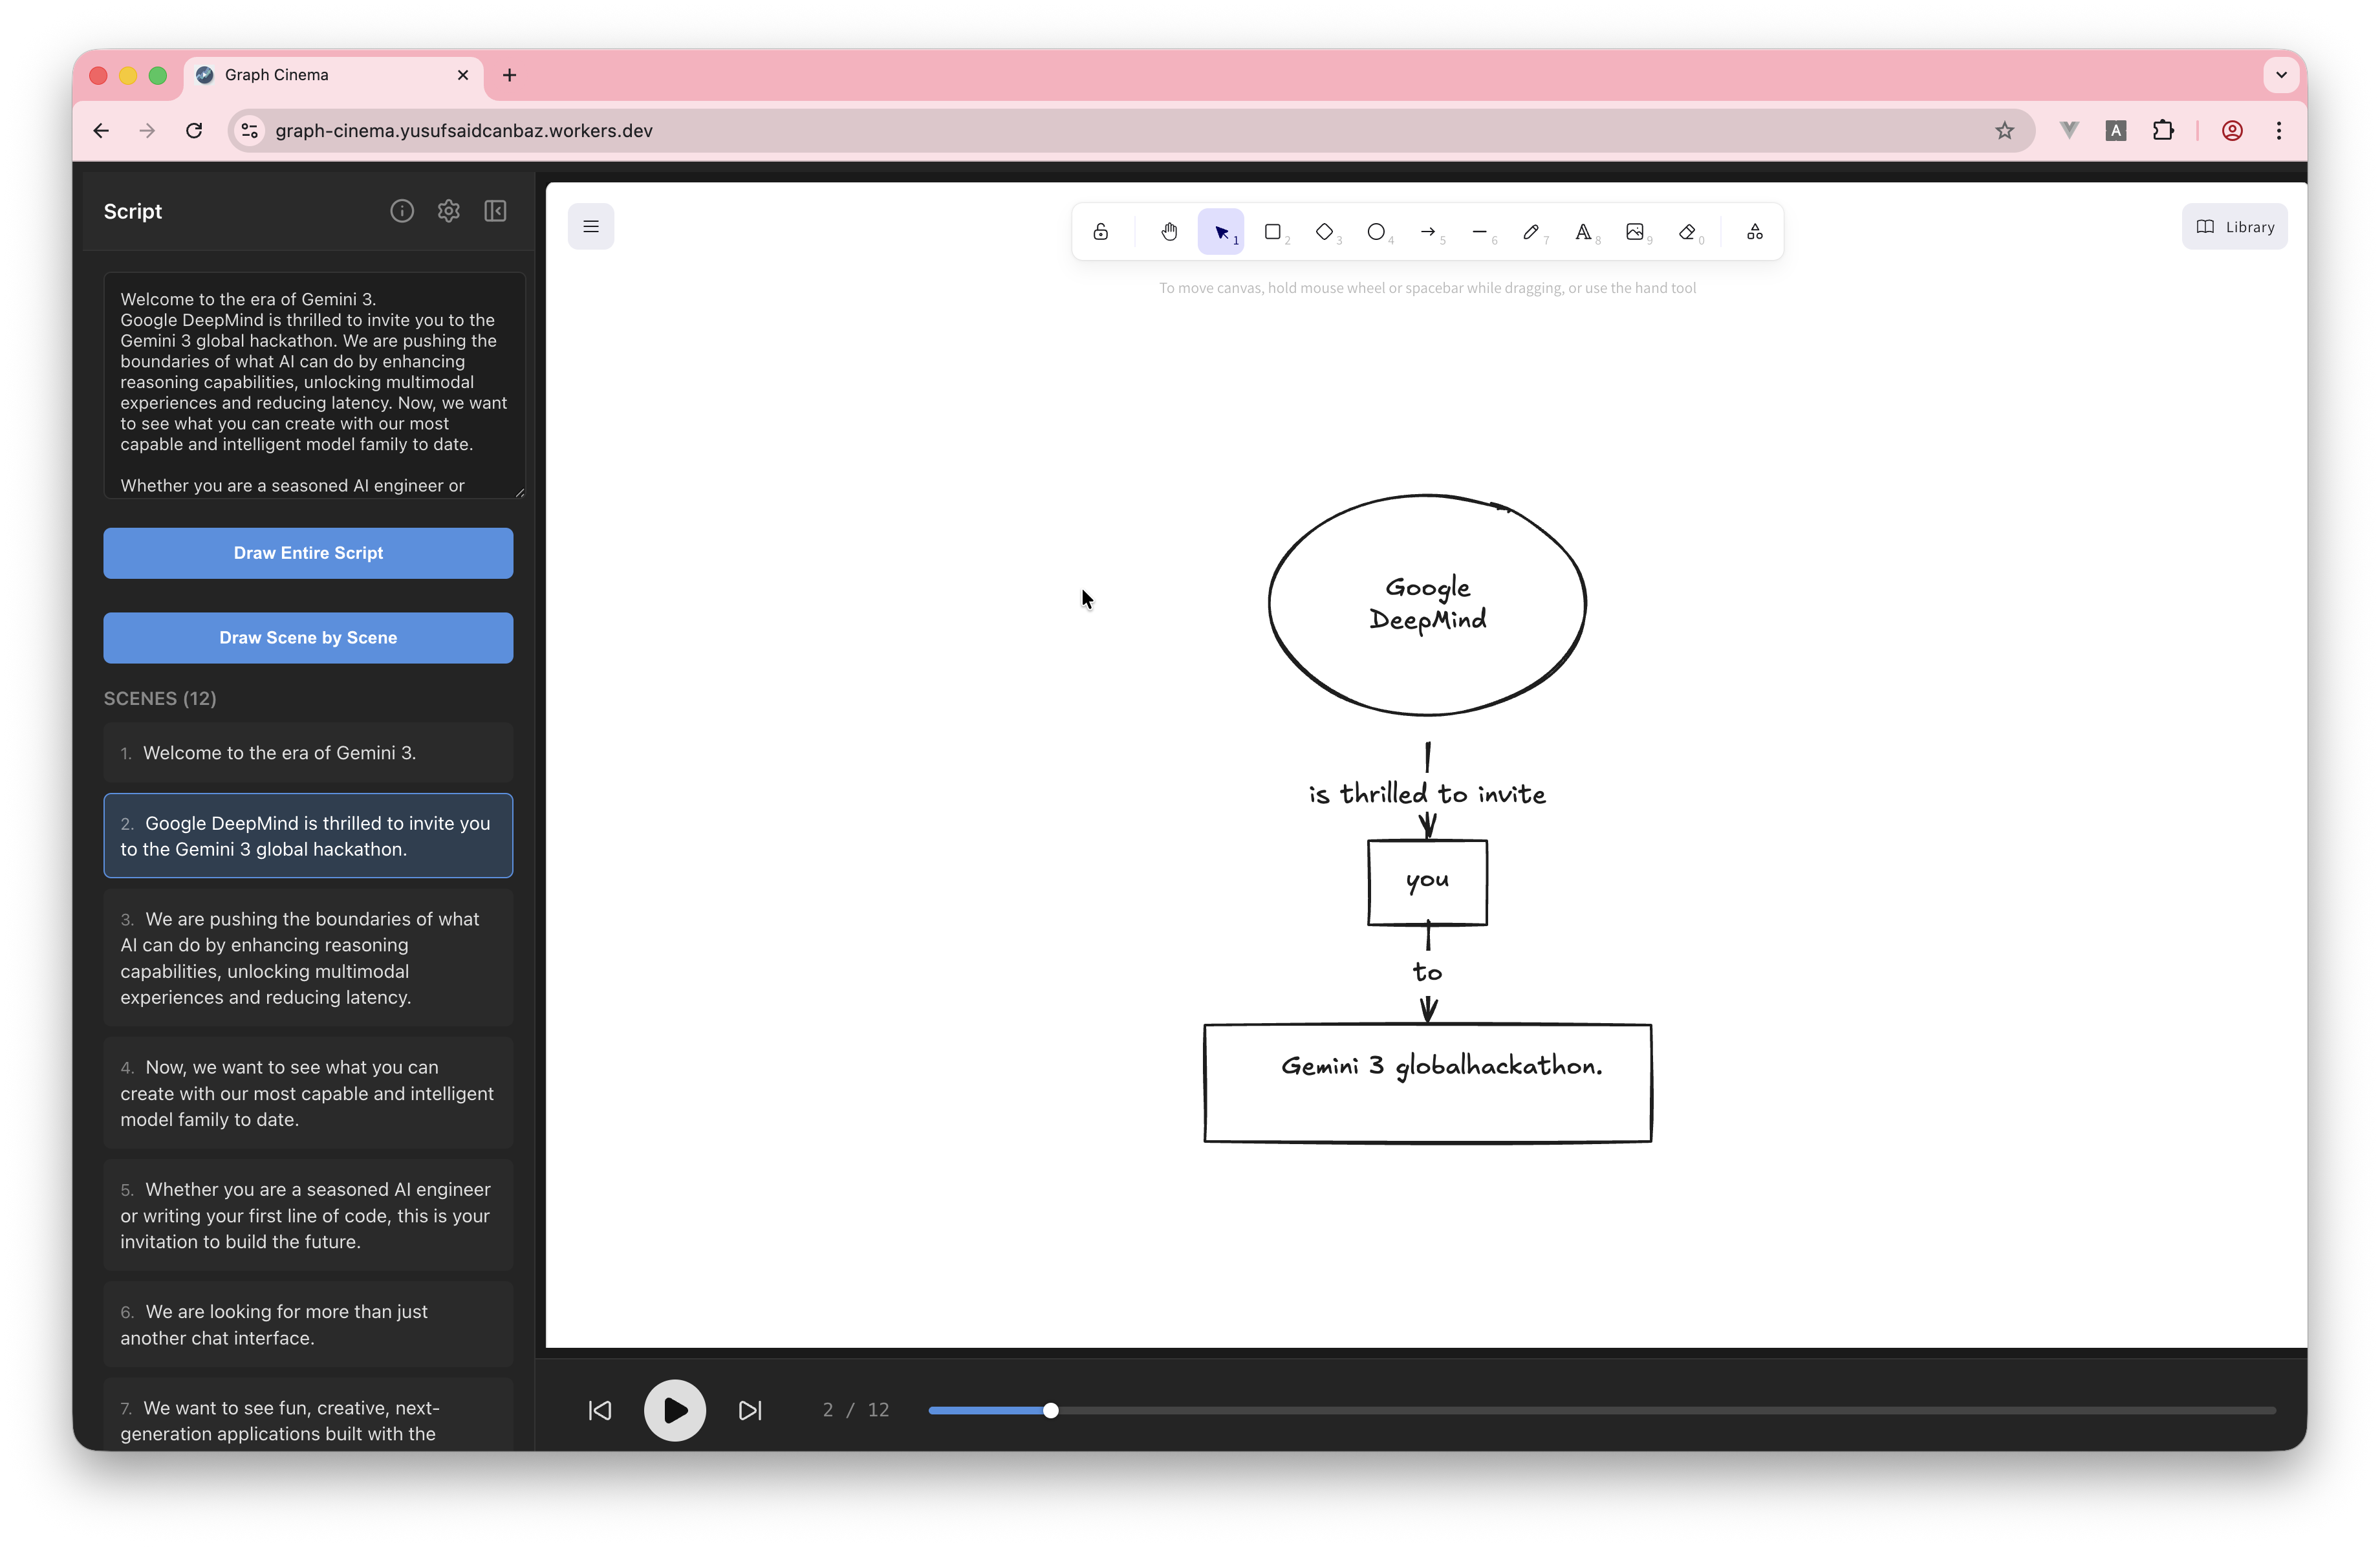Select the Diamond shape tool
This screenshot has width=2380, height=1547.
[x=1324, y=232]
